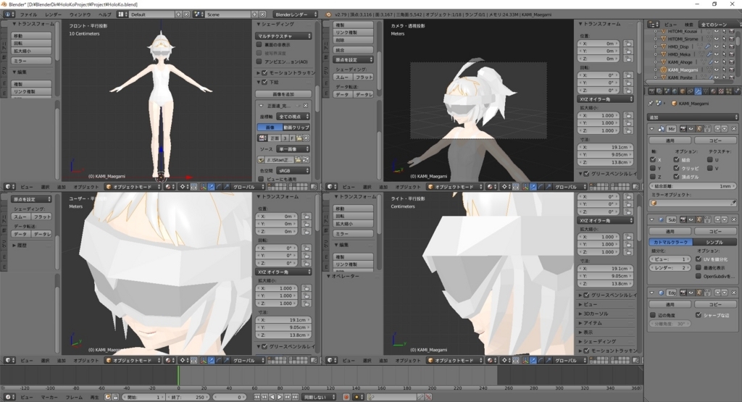Jump to the timeline start frame
The height and width of the screenshot is (402, 742).
tap(257, 397)
